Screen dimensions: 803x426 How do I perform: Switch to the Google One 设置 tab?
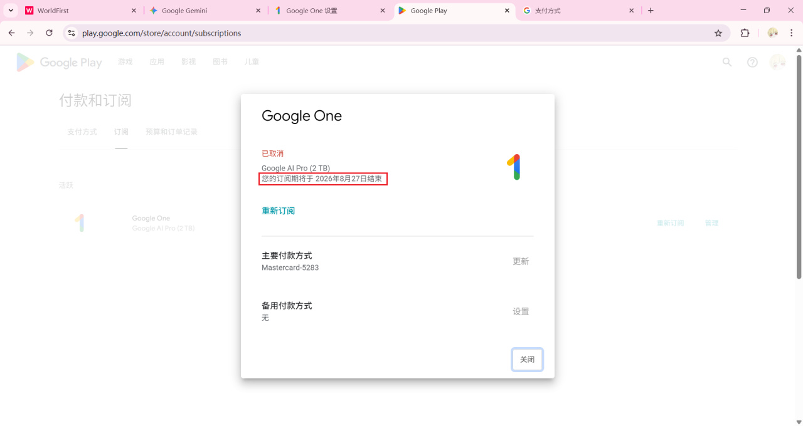(x=329, y=11)
